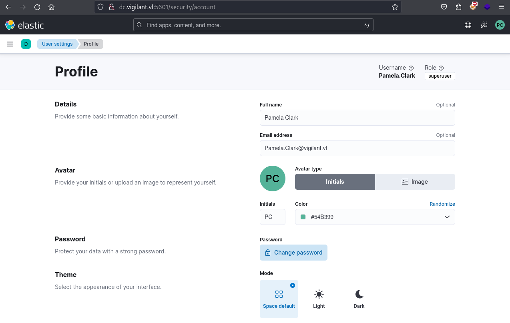
Task: Click the green #54B399 color swatch
Action: click(x=303, y=217)
